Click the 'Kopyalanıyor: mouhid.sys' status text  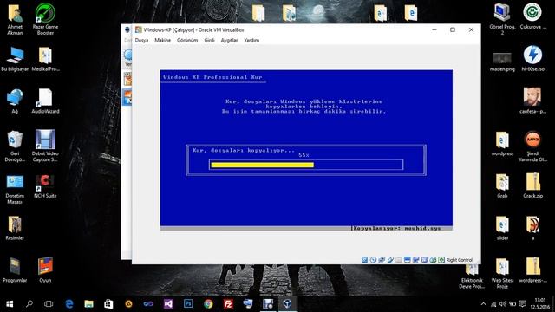click(396, 229)
